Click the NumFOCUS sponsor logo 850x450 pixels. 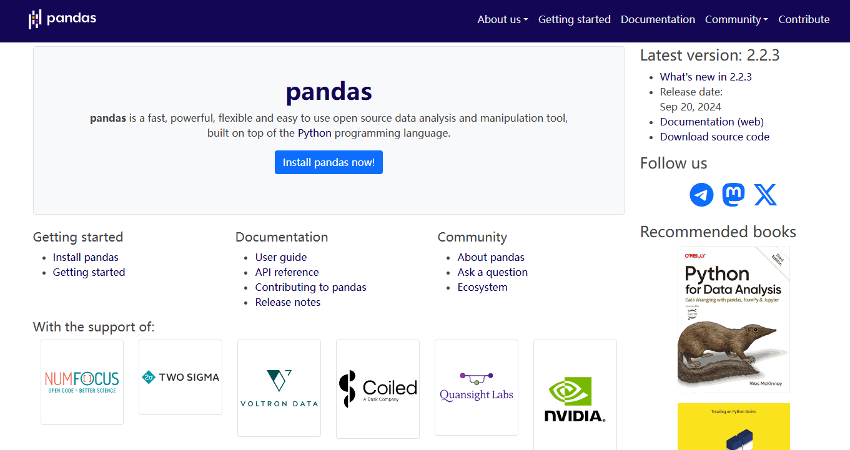[82, 381]
